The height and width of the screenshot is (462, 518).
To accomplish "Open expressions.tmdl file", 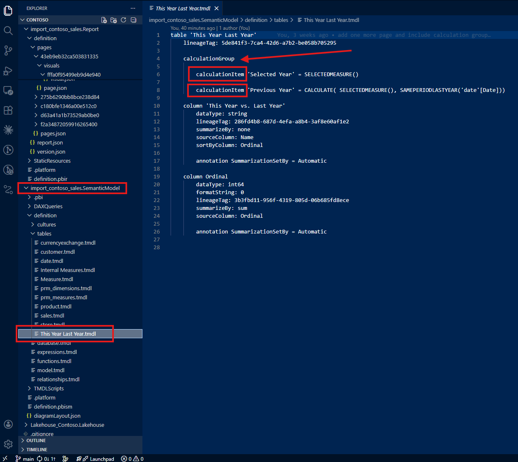I will pyautogui.click(x=57, y=352).
